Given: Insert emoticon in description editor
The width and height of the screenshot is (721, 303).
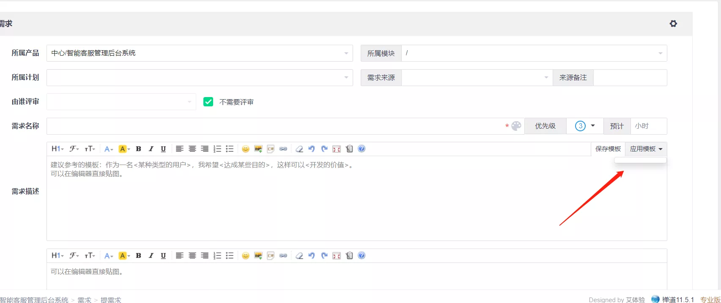Looking at the screenshot, I should [x=246, y=149].
